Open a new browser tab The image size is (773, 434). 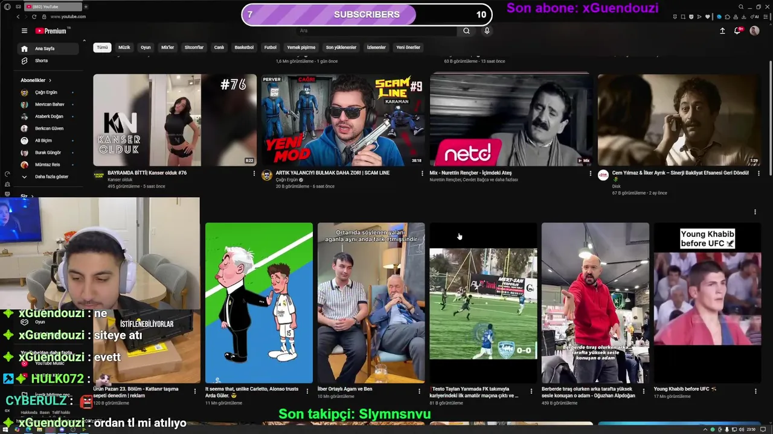pos(85,7)
